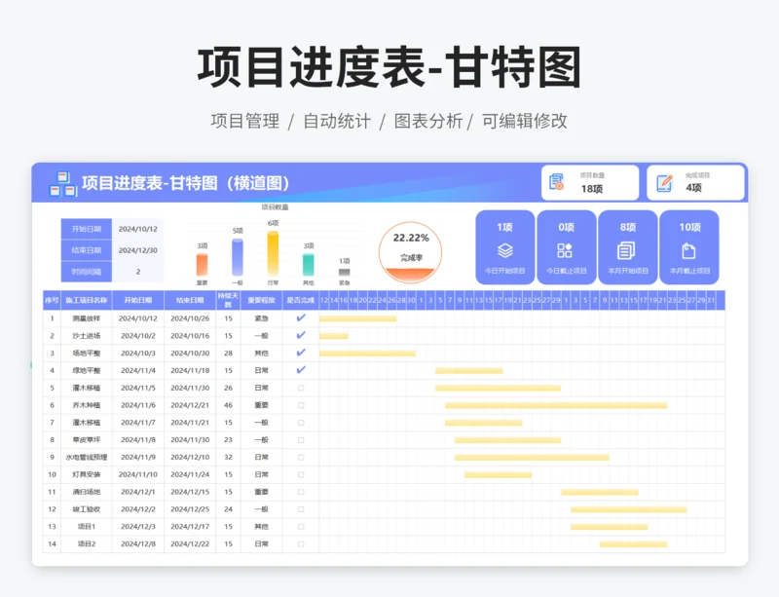Image resolution: width=779 pixels, height=597 pixels.
Task: Click the 本月截止项目 card showing 10项
Action: (689, 247)
